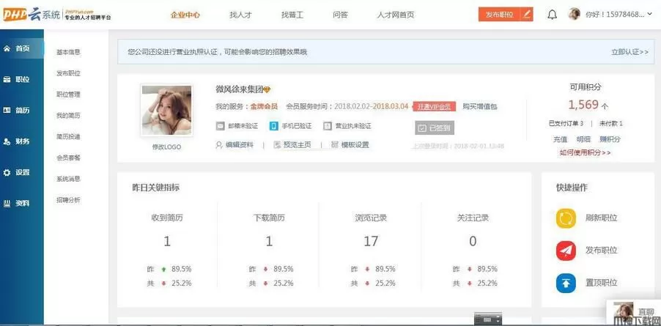Click the pencil icon beside 发布职位
Viewport: 661px width, 326px height.
(526, 15)
